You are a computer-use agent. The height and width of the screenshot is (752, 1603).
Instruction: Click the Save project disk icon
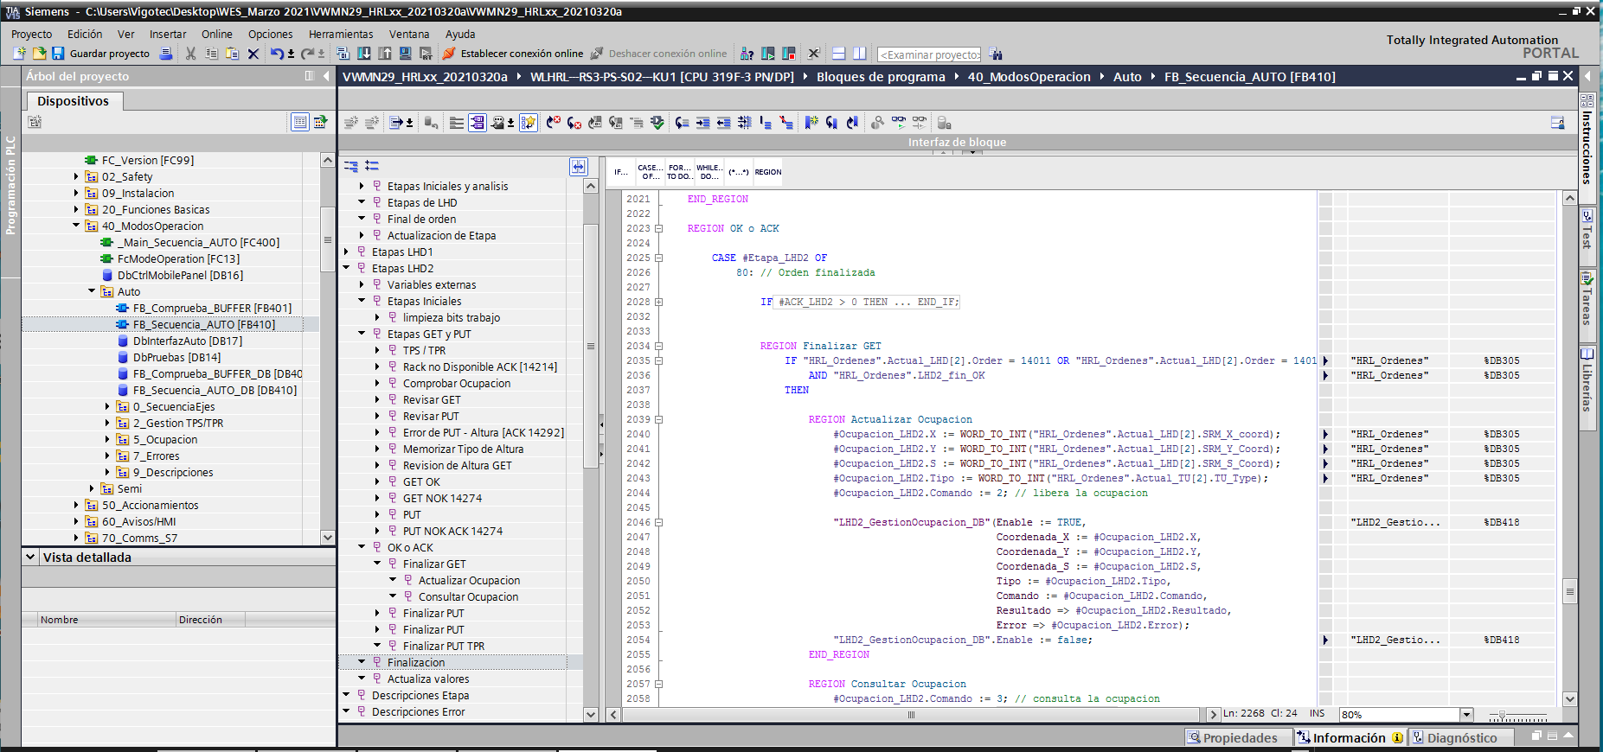coord(58,54)
